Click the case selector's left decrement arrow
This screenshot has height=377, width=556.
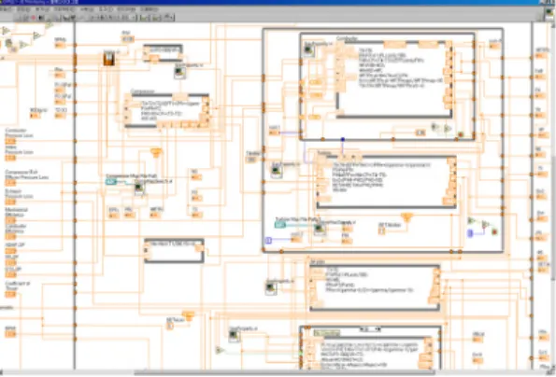[x=363, y=329]
